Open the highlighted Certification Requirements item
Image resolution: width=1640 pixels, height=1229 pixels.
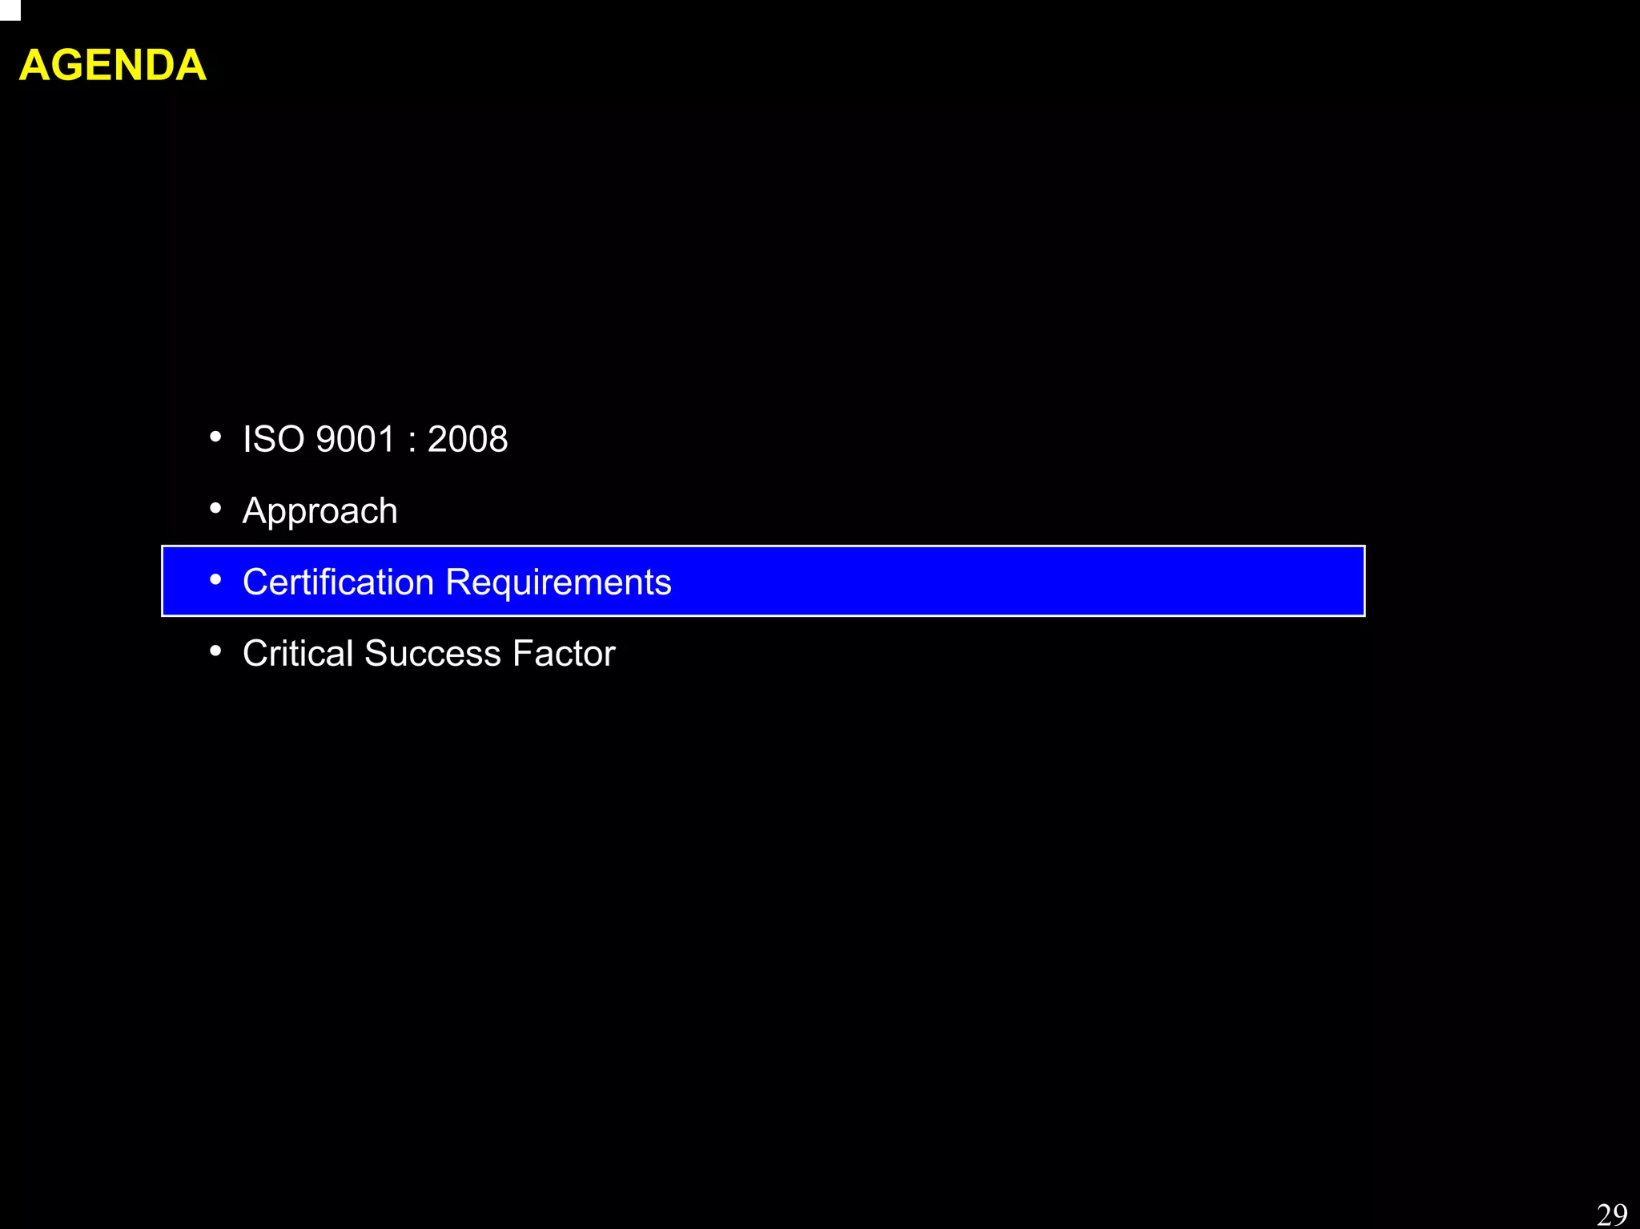pyautogui.click(x=456, y=582)
